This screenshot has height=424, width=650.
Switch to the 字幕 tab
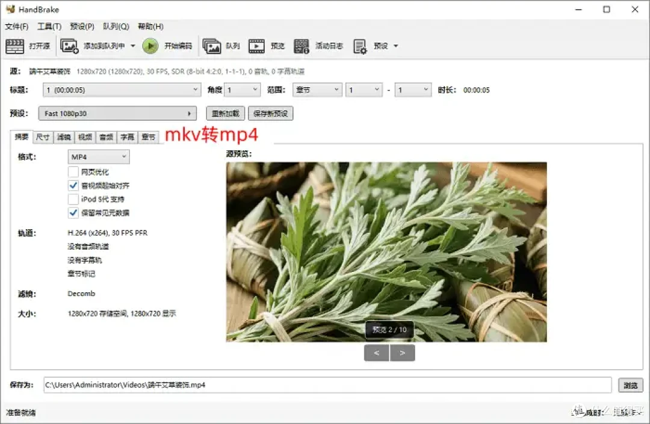point(127,137)
